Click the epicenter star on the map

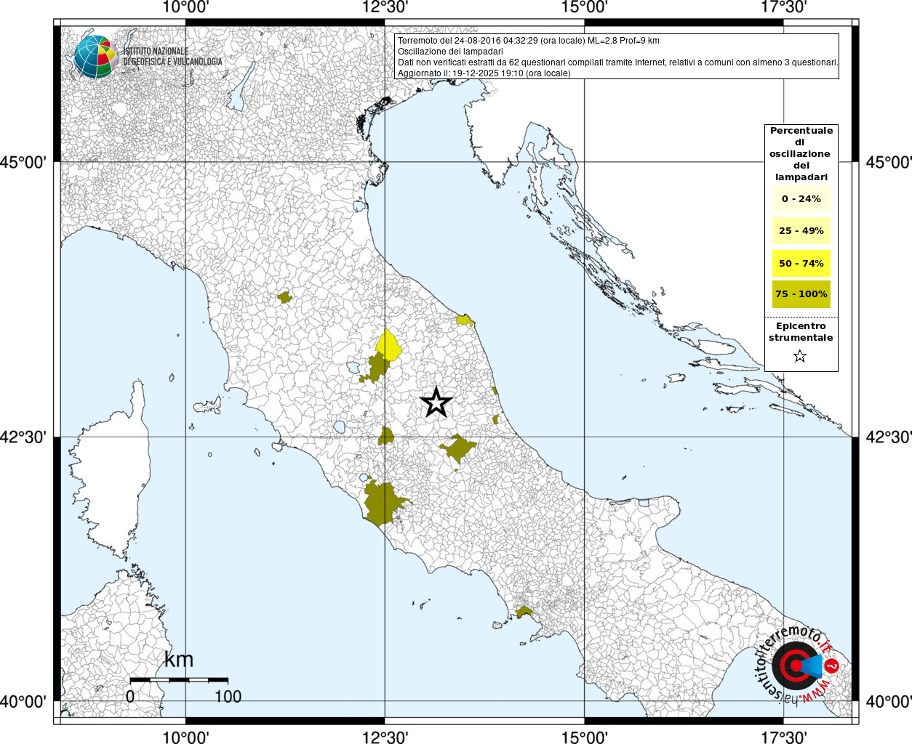click(436, 402)
